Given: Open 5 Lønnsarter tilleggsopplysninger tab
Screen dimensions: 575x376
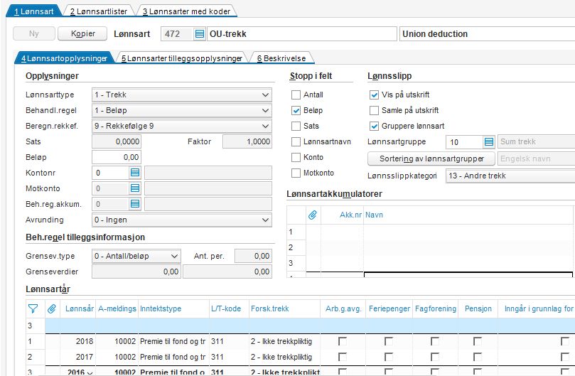Looking at the screenshot, I should point(181,58).
